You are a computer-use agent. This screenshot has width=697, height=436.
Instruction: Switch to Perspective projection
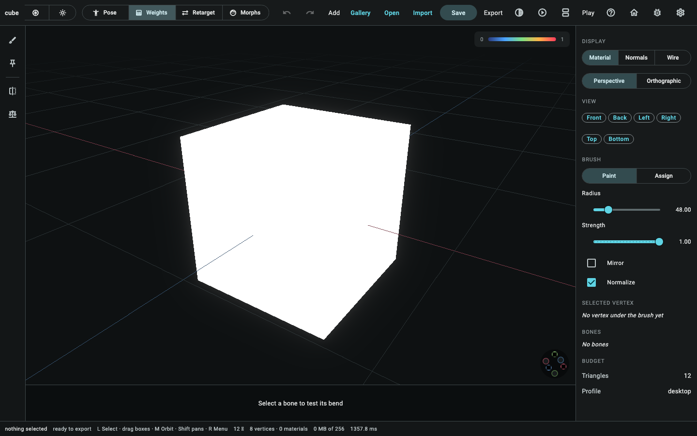(x=609, y=81)
